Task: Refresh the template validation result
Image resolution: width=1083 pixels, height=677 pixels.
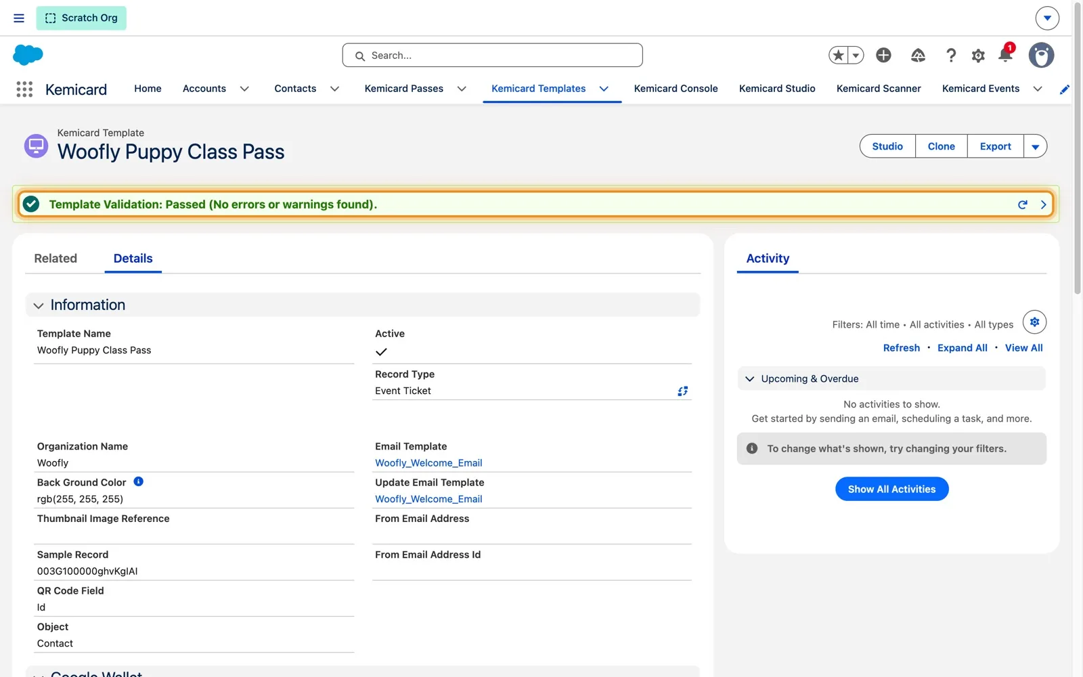Action: click(x=1023, y=204)
